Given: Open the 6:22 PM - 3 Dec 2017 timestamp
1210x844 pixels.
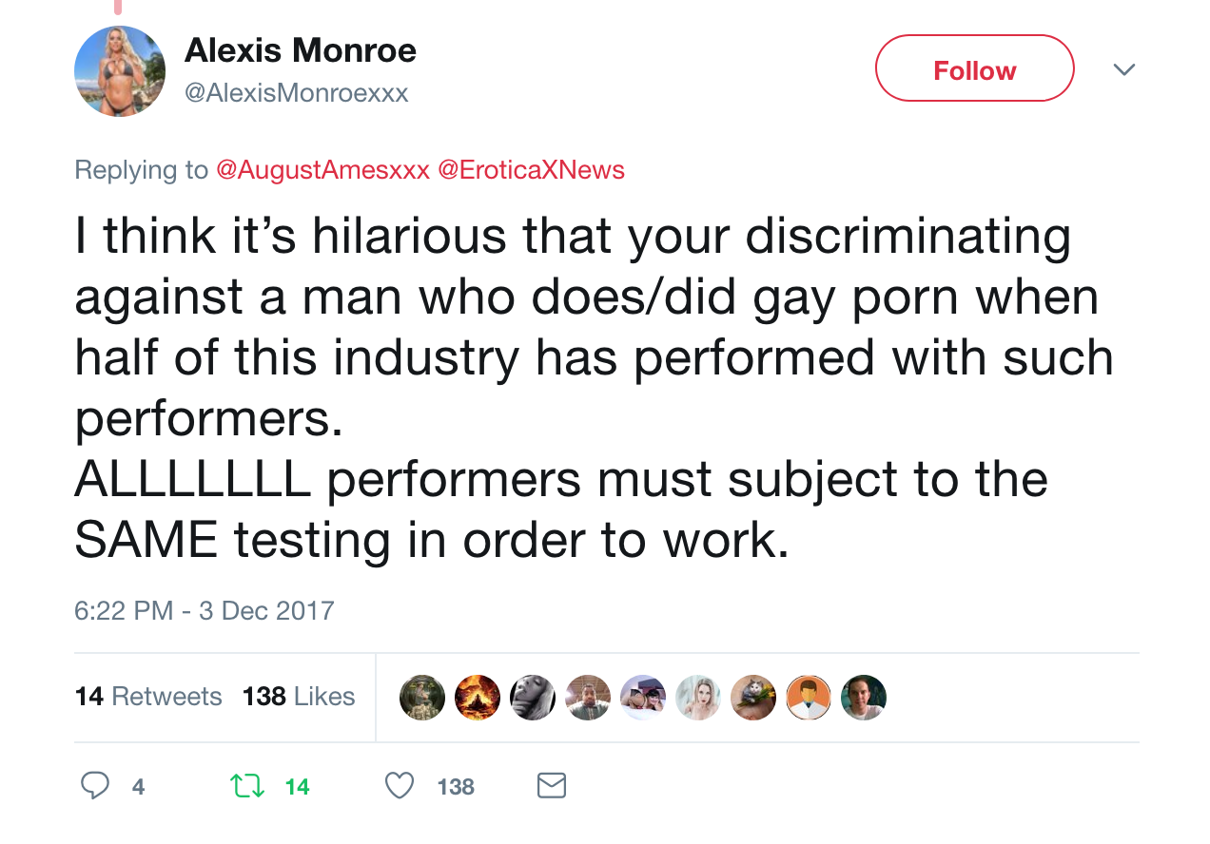Looking at the screenshot, I should click(205, 610).
